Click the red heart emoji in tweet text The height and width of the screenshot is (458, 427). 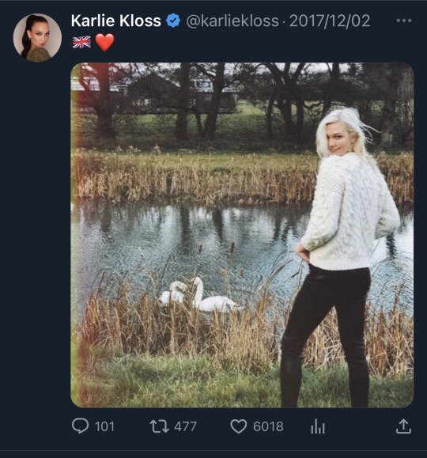[104, 43]
